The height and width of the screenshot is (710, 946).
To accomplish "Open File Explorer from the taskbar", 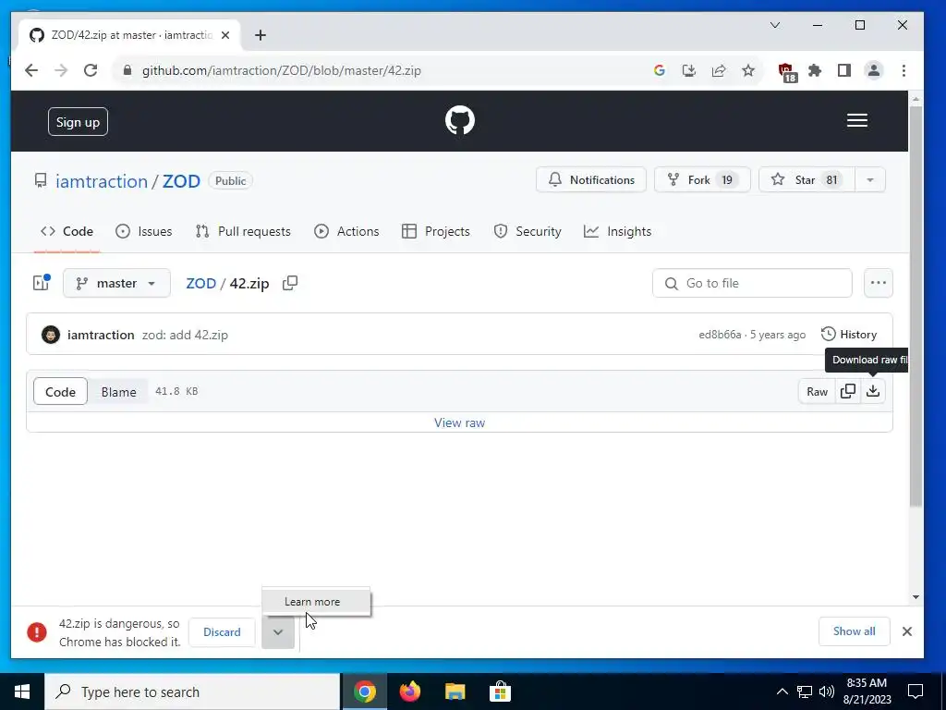I will click(455, 692).
